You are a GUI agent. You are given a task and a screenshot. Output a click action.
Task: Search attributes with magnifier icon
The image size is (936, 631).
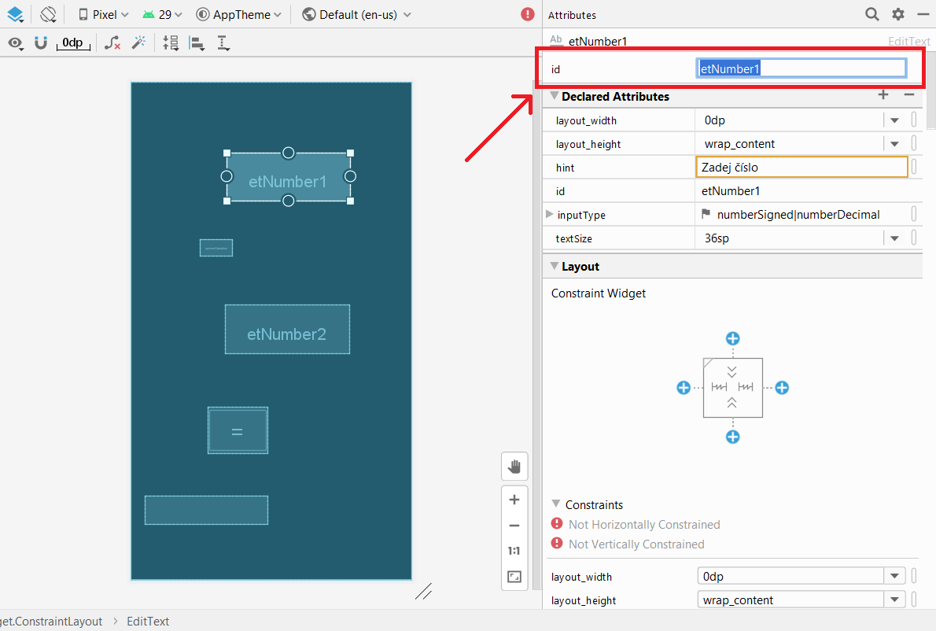click(x=872, y=14)
